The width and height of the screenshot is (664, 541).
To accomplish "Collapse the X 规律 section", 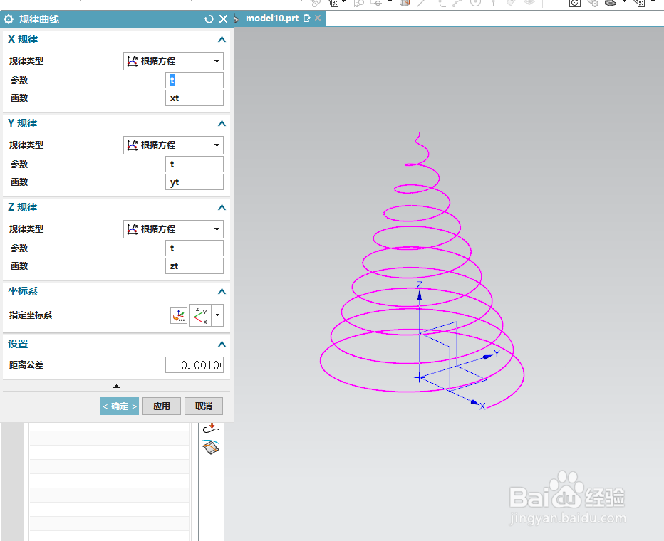I will [222, 39].
